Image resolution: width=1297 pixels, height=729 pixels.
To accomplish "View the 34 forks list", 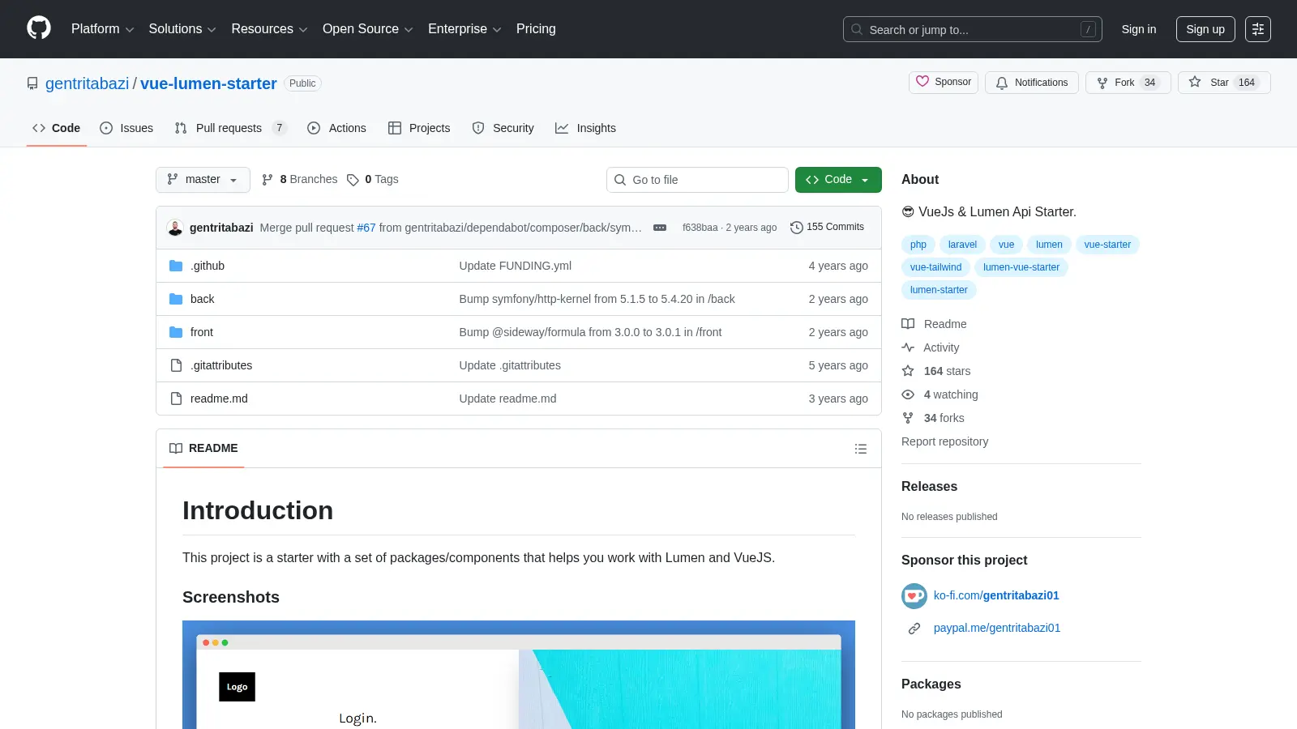I will [x=933, y=418].
